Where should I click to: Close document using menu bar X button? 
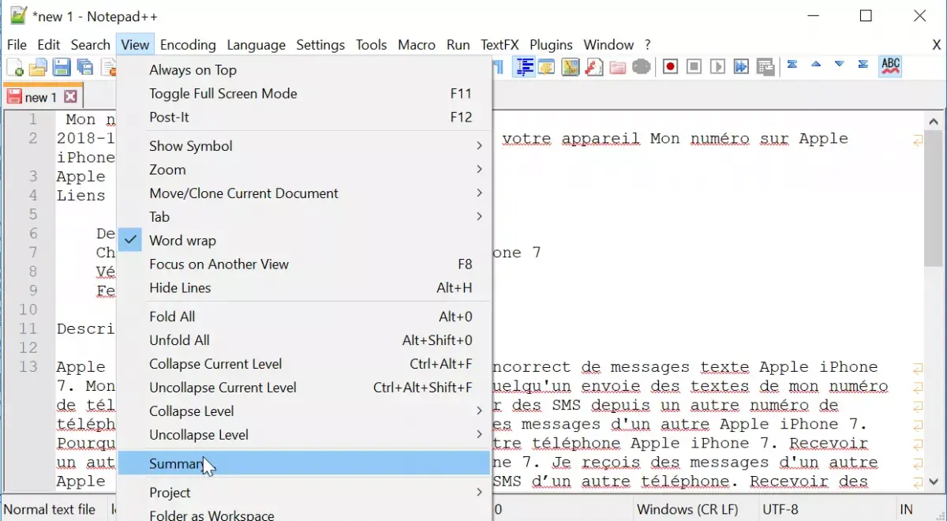[936, 44]
